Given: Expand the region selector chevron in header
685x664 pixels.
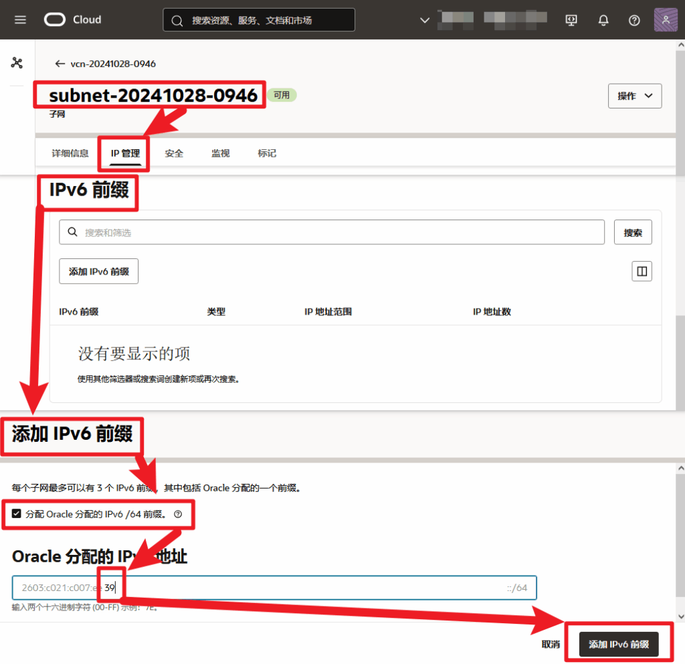Looking at the screenshot, I should pyautogui.click(x=424, y=20).
